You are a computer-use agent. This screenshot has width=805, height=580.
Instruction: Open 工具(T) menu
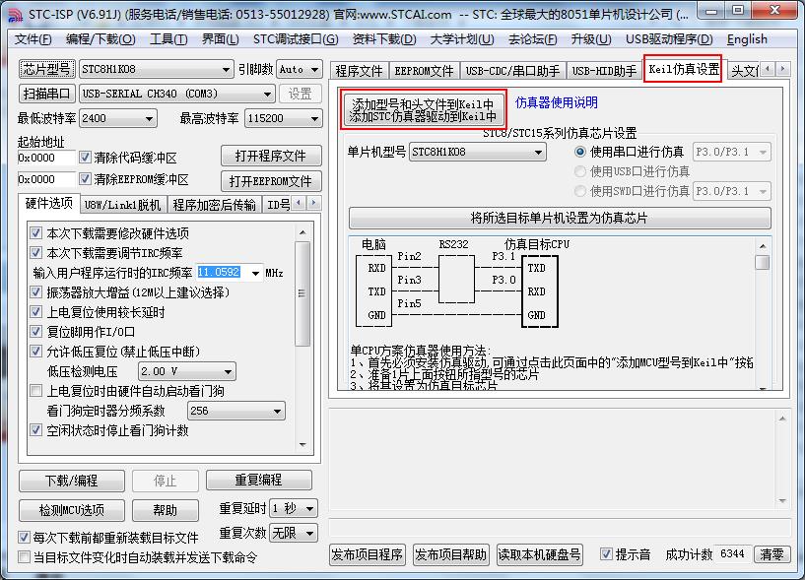click(168, 39)
